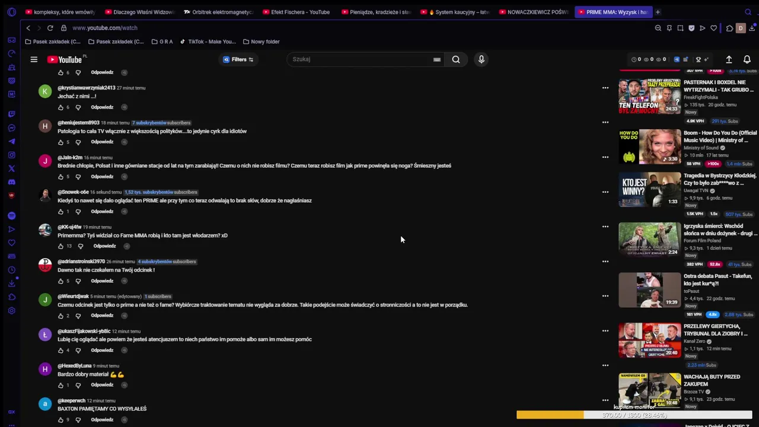Open YouTube notifications bell
The height and width of the screenshot is (427, 759).
click(747, 59)
